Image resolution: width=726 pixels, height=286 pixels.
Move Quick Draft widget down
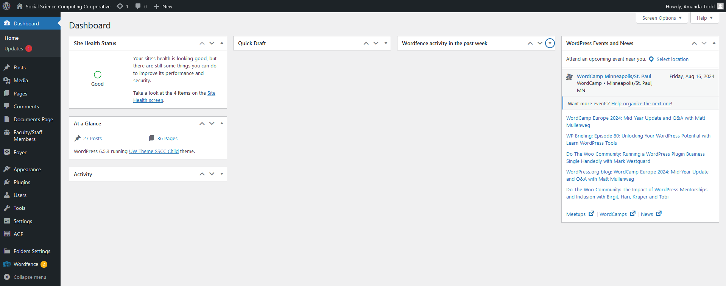[x=376, y=43]
